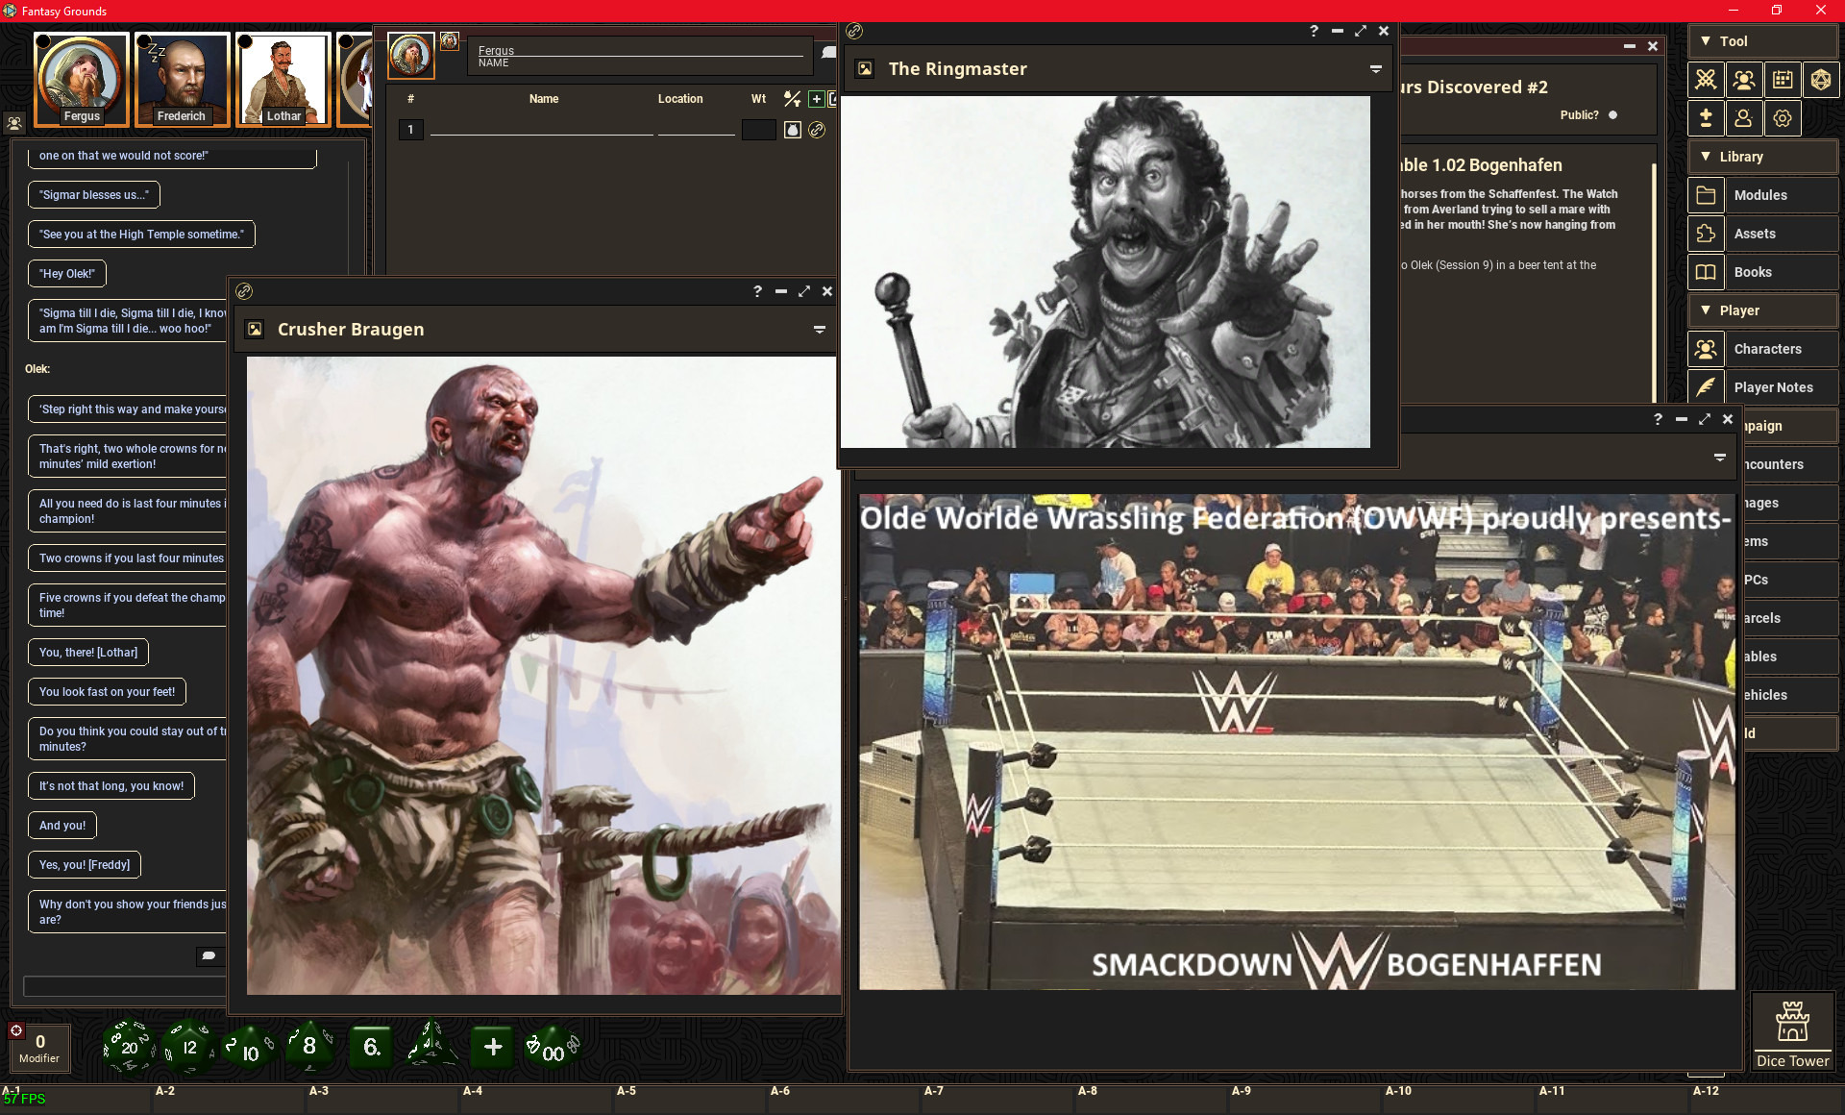Open the Dice Tower
This screenshot has height=1115, width=1845.
coord(1792,1033)
